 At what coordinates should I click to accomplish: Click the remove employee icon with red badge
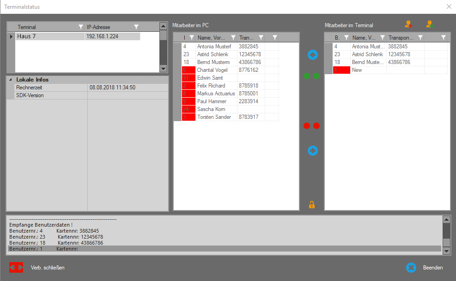(408, 24)
